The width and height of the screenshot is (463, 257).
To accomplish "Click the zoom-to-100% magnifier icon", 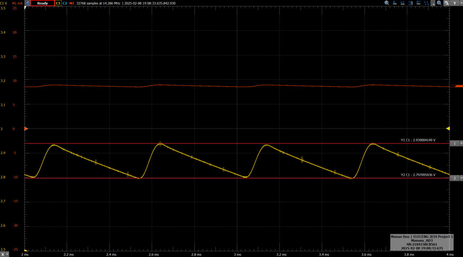I will point(387,3).
